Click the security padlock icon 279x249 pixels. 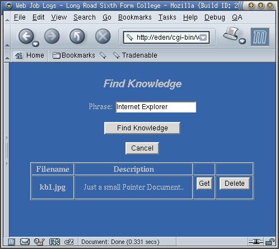[270, 242]
